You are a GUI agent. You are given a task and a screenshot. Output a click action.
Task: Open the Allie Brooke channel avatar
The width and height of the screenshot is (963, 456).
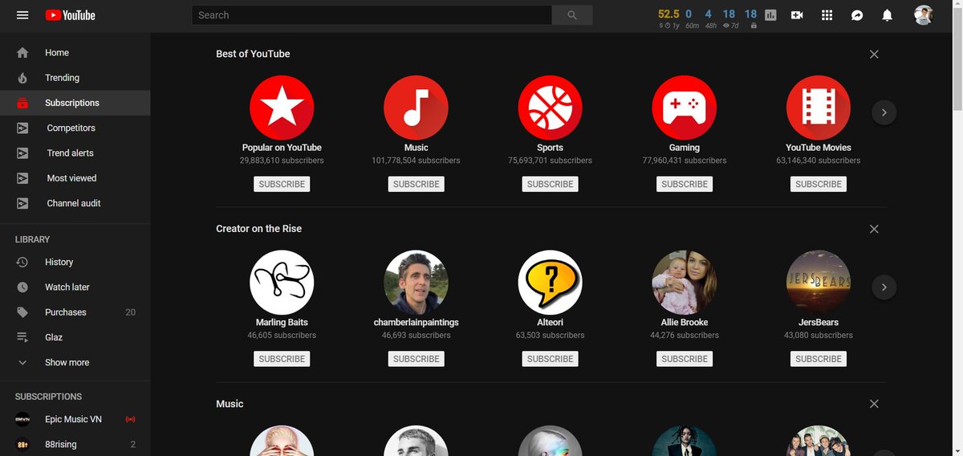(x=684, y=283)
